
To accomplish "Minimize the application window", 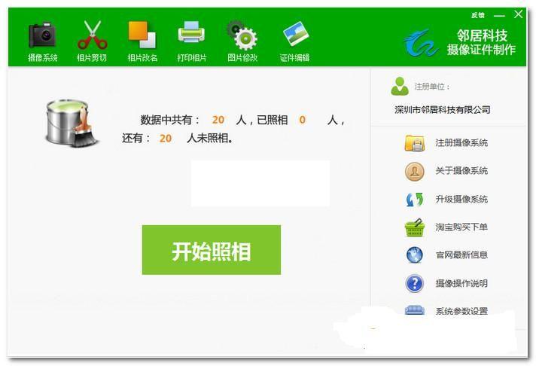I will 499,15.
